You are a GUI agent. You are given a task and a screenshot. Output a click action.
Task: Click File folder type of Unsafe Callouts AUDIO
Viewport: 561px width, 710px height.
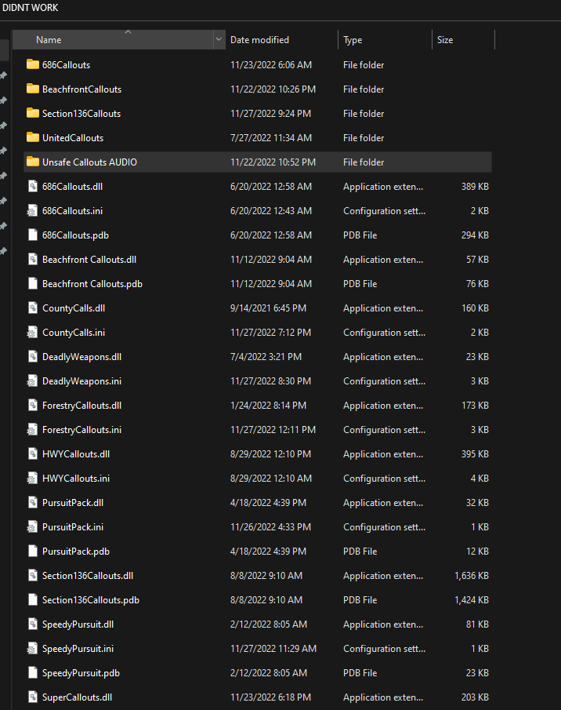click(364, 162)
